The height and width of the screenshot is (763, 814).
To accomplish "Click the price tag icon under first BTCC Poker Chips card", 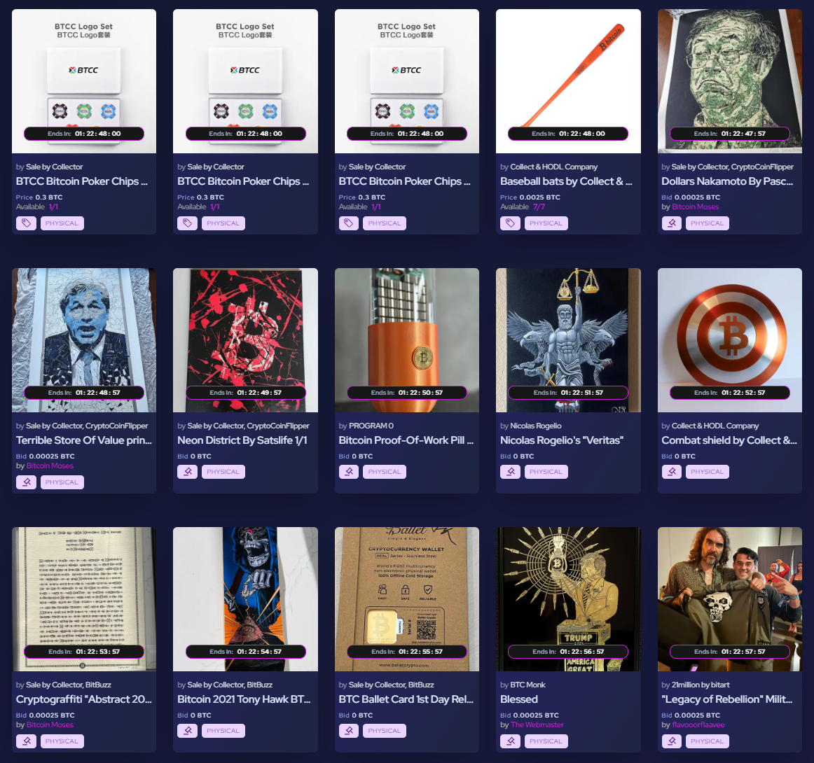I will click(x=26, y=223).
